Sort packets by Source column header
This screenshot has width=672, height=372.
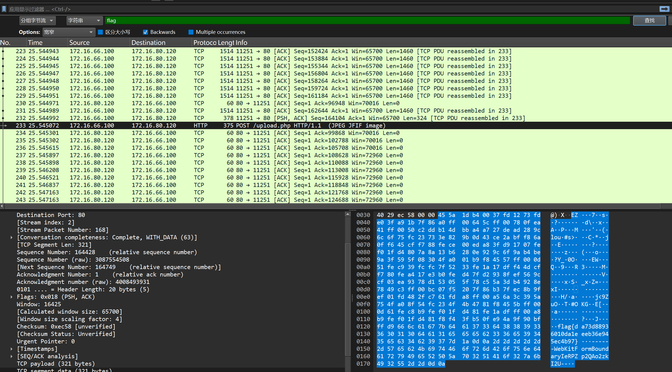click(79, 43)
